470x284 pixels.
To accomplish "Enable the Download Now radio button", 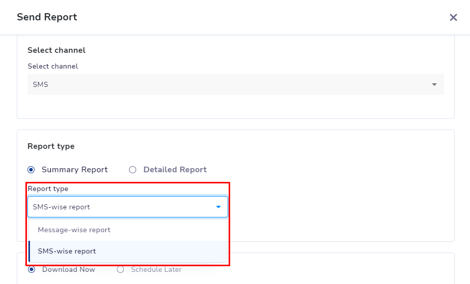I will [x=32, y=269].
